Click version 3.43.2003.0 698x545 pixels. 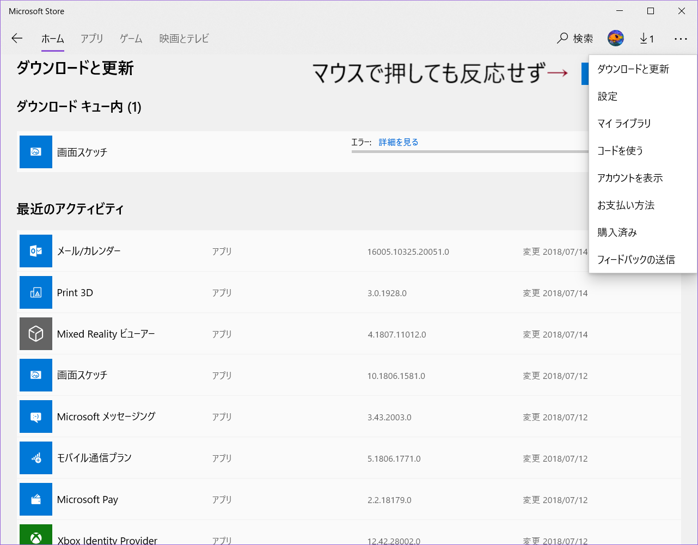[x=389, y=418]
